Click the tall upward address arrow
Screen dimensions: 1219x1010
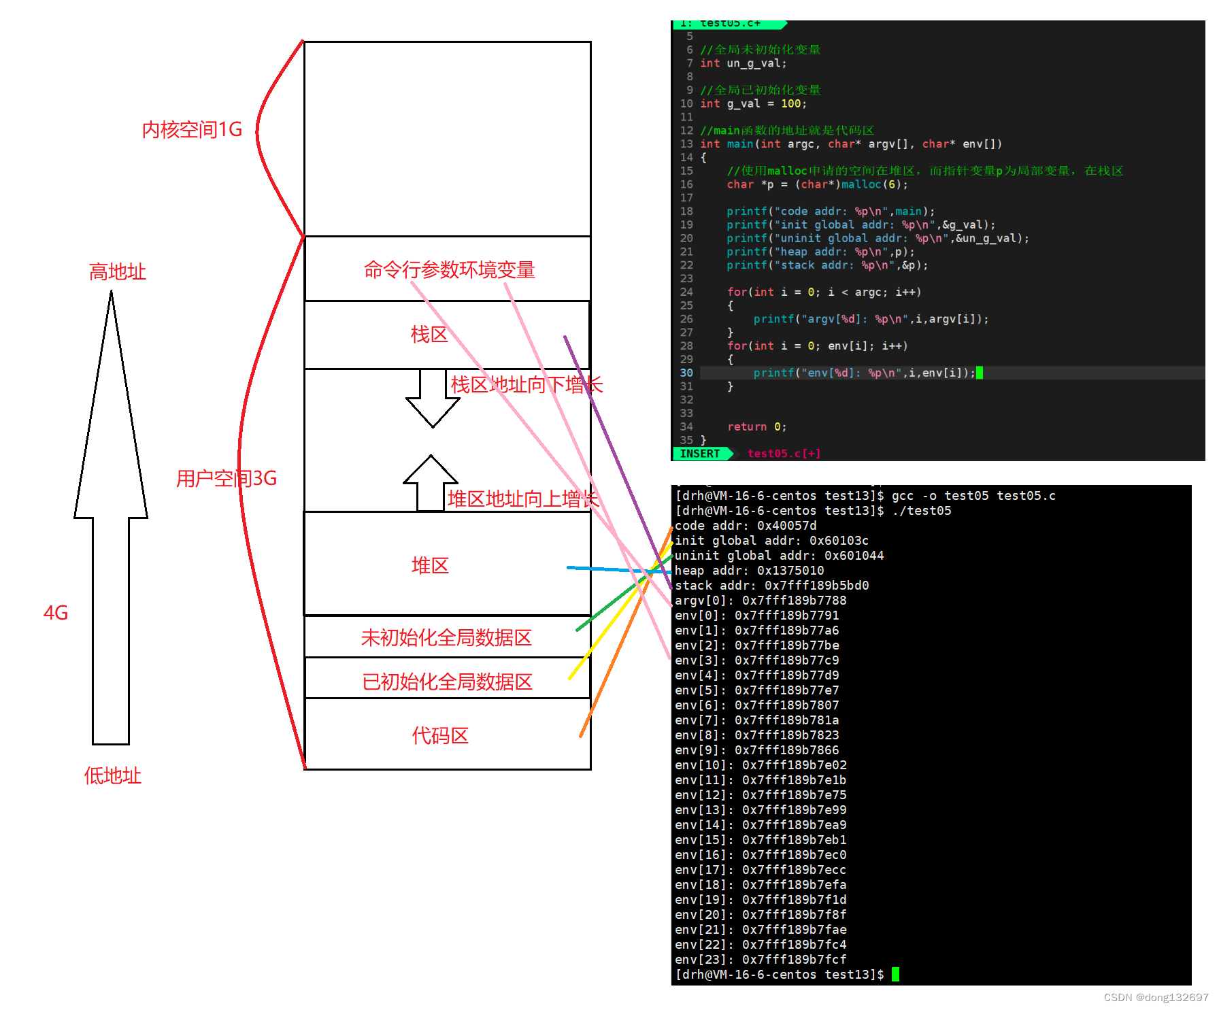pyautogui.click(x=111, y=518)
